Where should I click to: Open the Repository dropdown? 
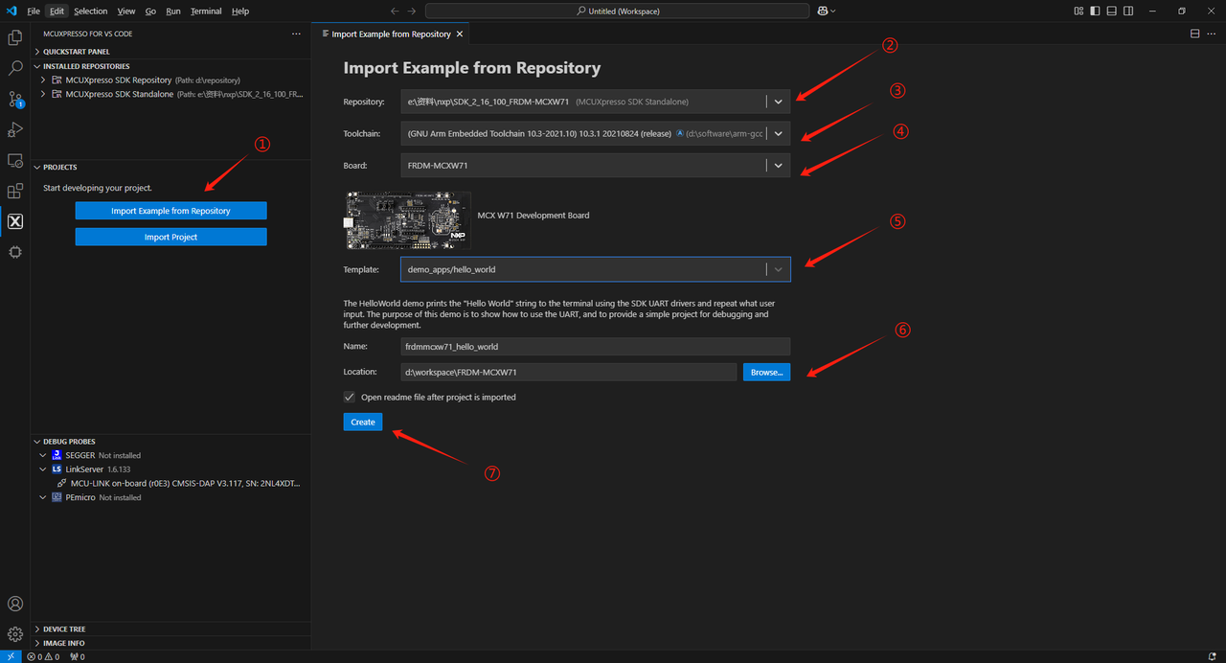coord(779,102)
